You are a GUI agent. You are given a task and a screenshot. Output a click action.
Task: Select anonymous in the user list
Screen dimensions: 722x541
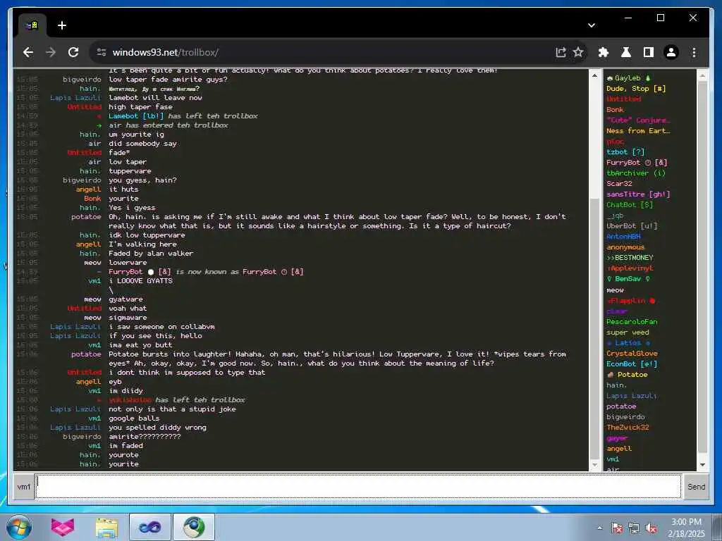point(625,247)
